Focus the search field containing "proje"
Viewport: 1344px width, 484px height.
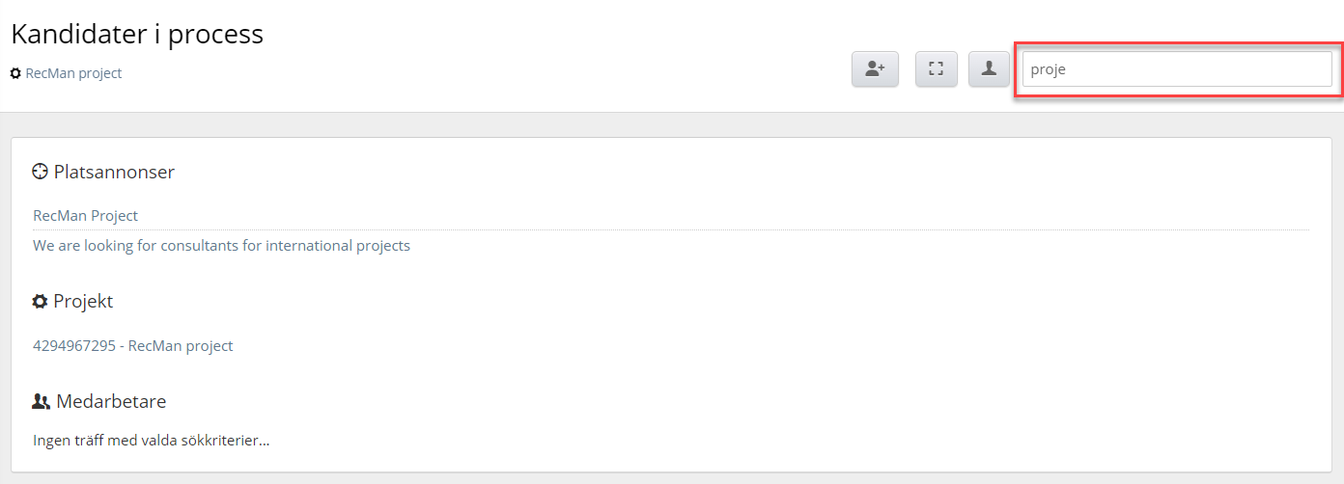pos(1177,69)
